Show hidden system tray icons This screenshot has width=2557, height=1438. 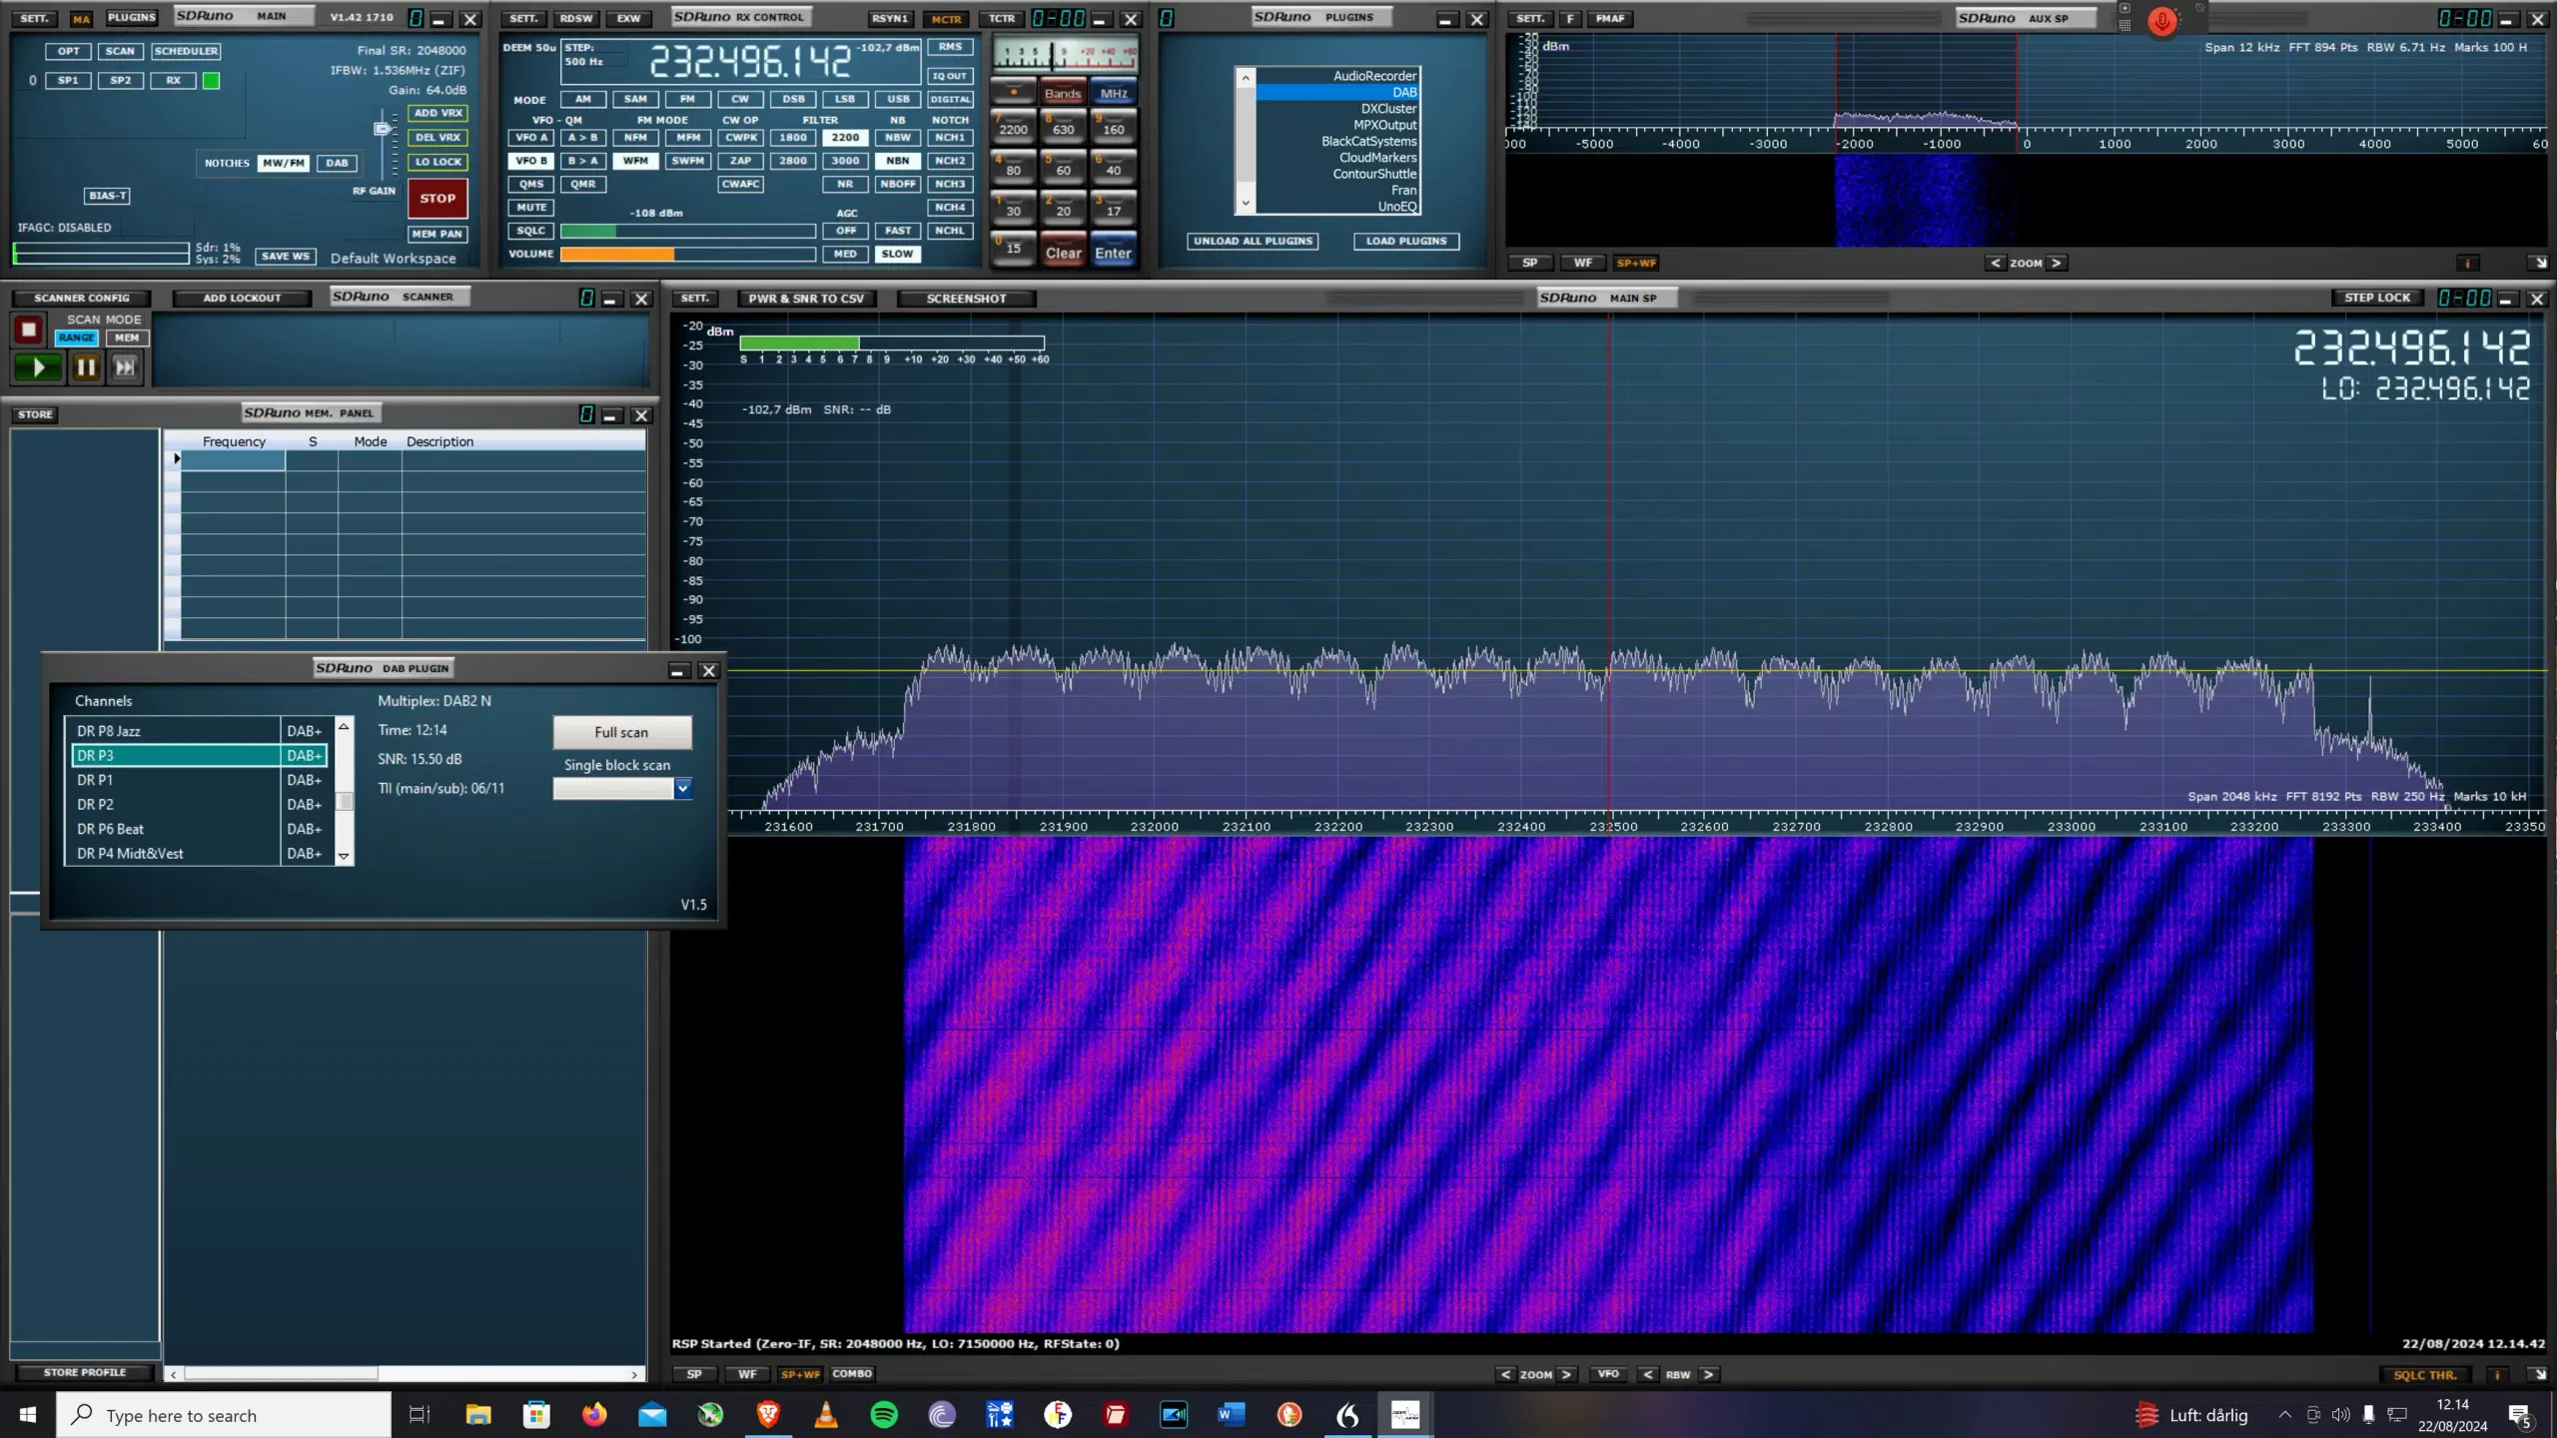(2284, 1415)
